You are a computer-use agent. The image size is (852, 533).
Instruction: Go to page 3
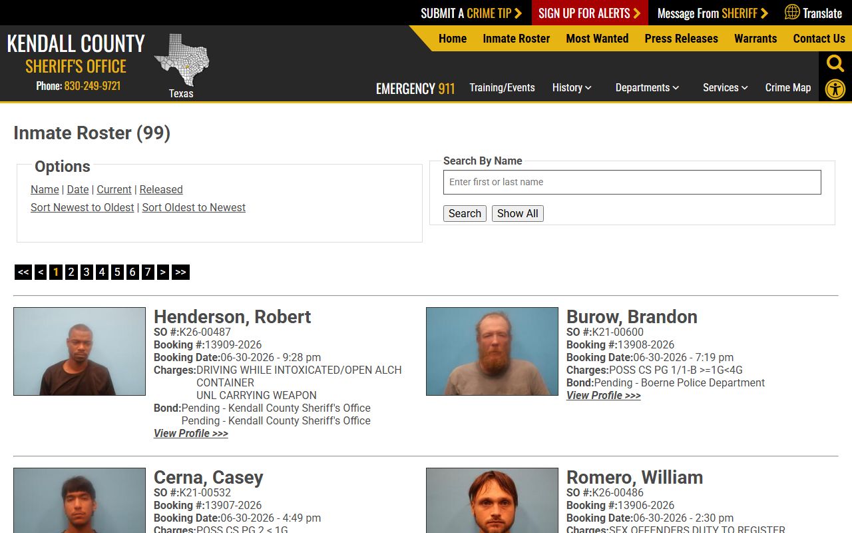click(87, 272)
